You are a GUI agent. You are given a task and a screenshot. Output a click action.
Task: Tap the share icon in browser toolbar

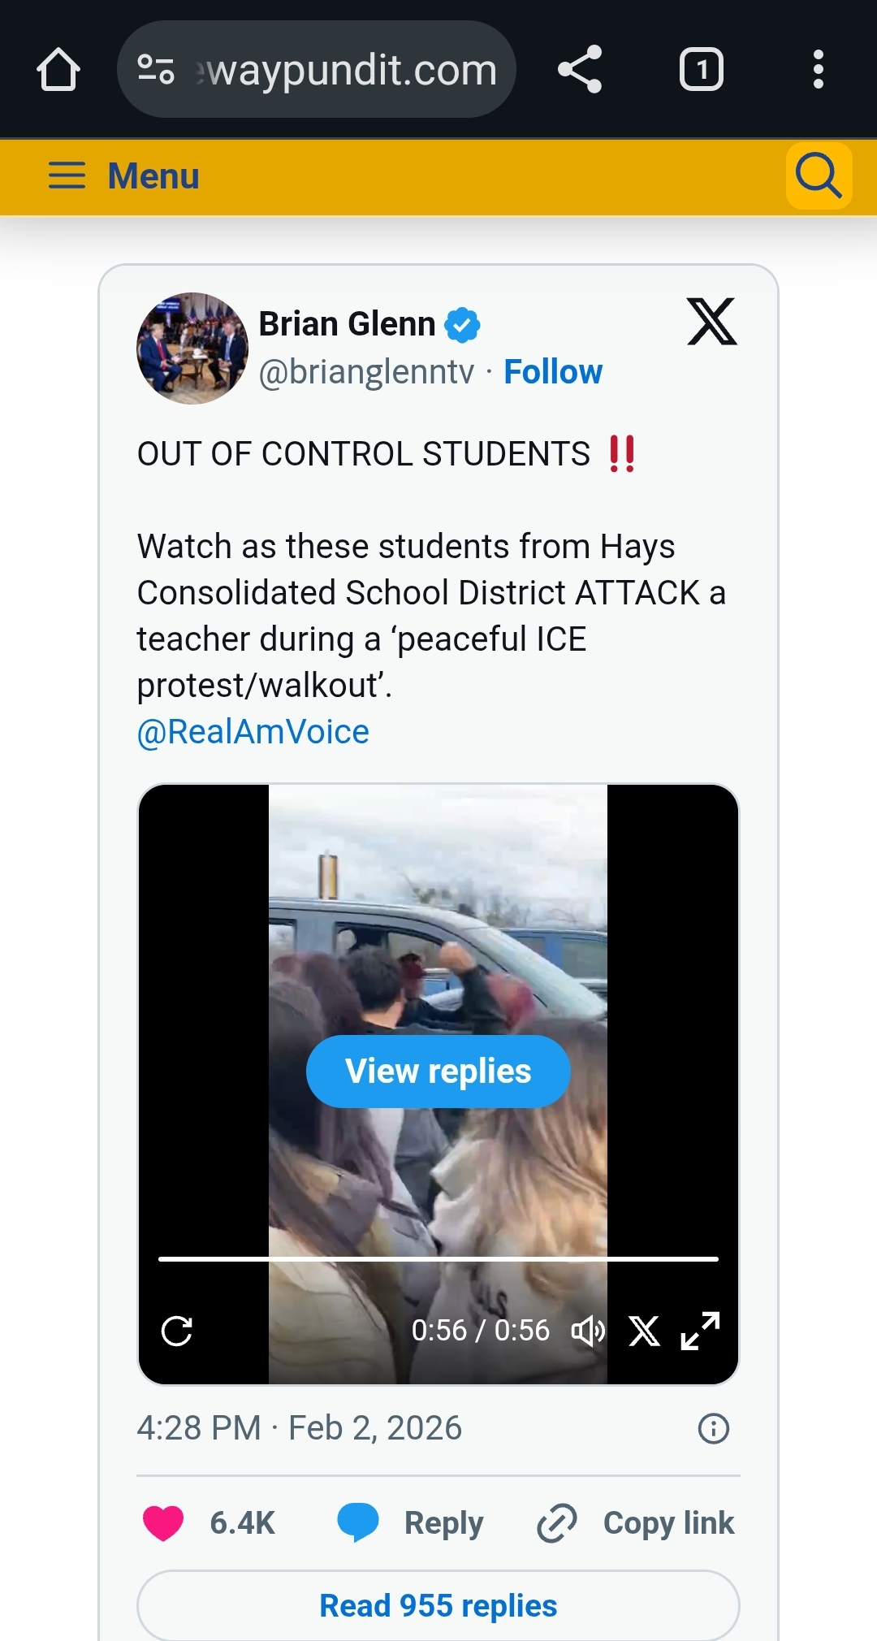tap(580, 70)
